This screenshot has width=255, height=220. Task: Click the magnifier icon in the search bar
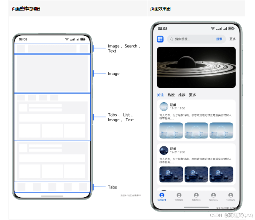pyautogui.click(x=171, y=39)
